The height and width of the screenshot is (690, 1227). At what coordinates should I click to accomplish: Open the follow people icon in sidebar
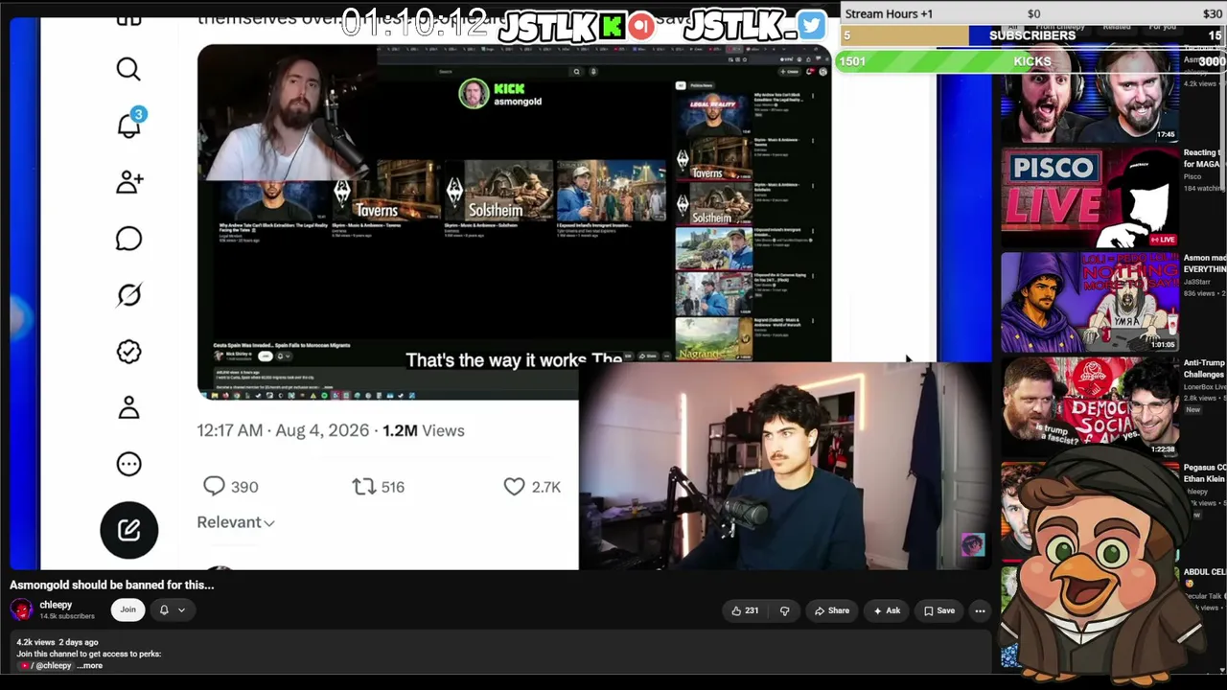tap(129, 182)
